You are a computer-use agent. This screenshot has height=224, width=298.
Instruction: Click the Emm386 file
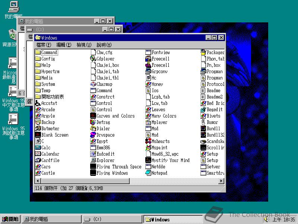[100, 147]
